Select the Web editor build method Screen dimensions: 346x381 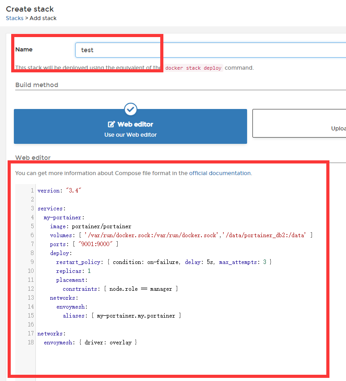click(131, 126)
